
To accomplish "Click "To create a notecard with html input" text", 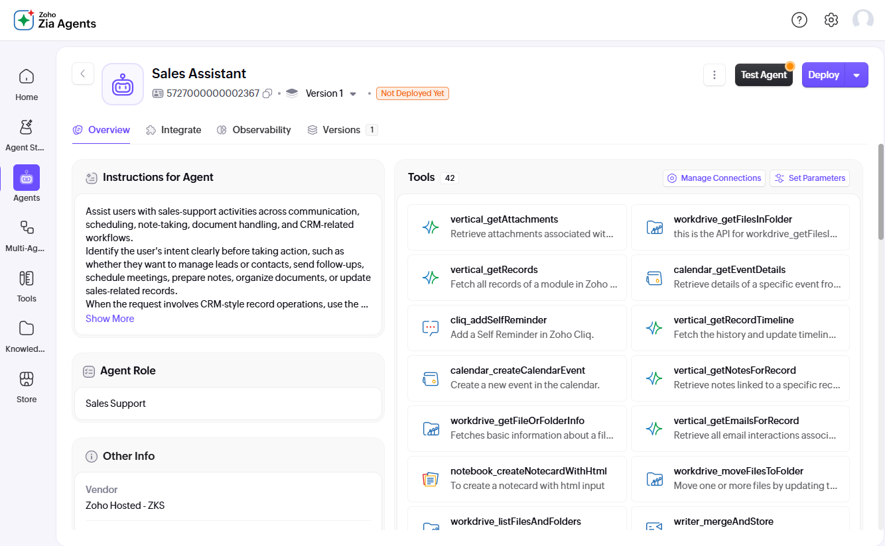I will tap(528, 486).
